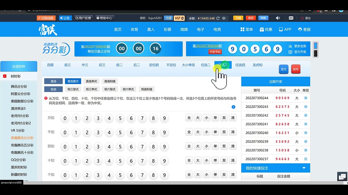The image size is (348, 195).
Task: Open 彩票 in navigation
Action: 167,30
